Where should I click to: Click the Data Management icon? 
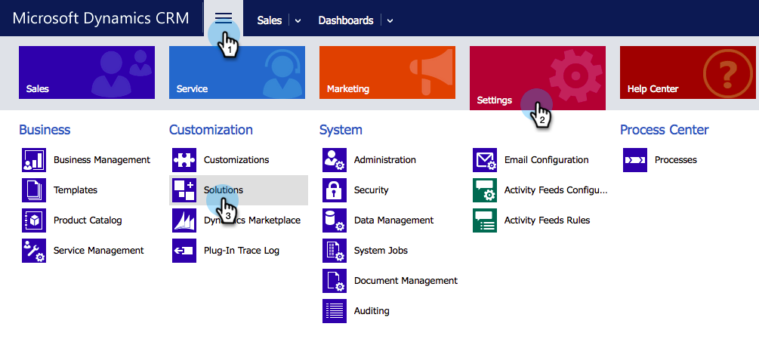click(335, 220)
